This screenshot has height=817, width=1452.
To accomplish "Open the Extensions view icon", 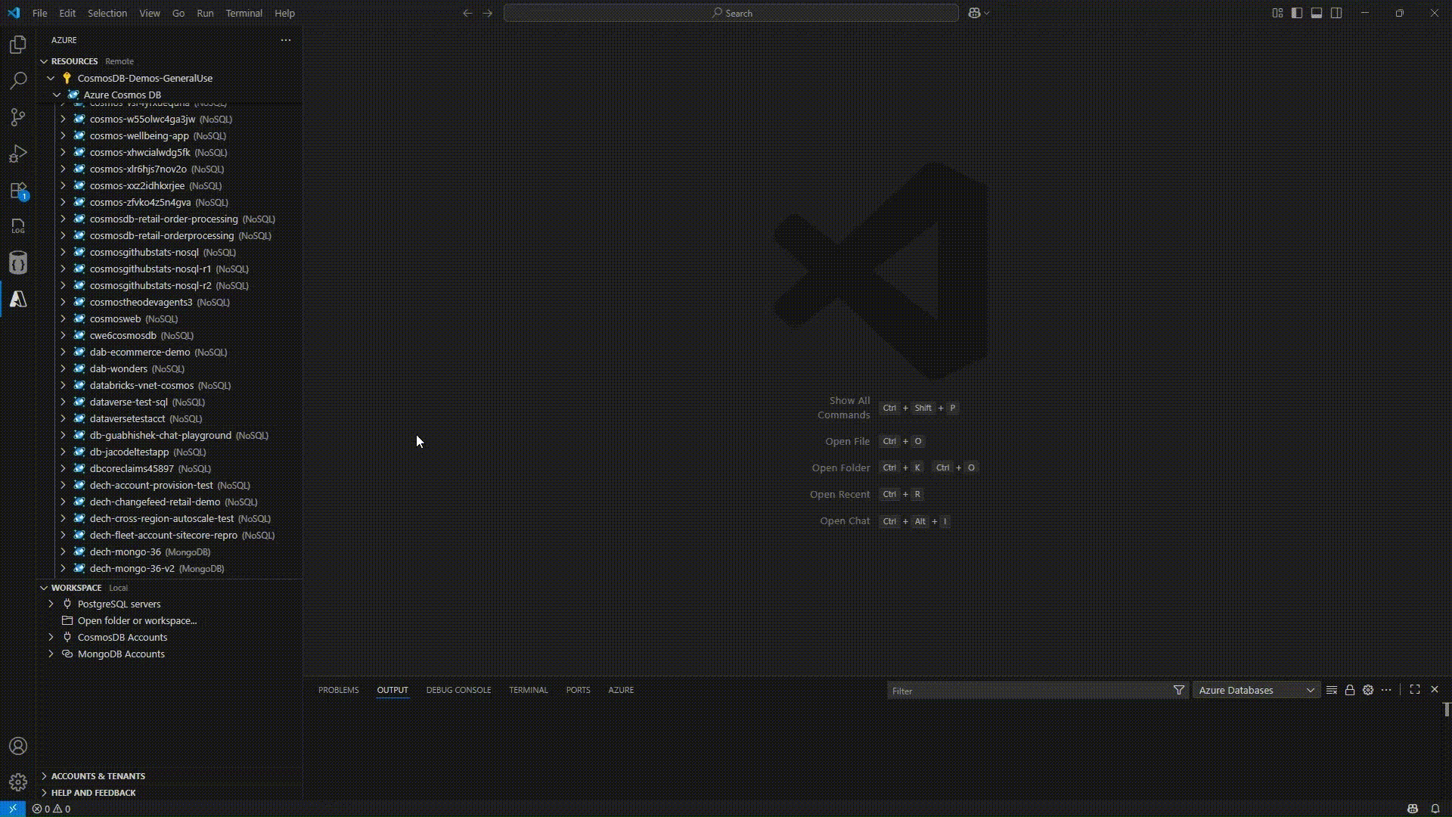I will click(18, 191).
